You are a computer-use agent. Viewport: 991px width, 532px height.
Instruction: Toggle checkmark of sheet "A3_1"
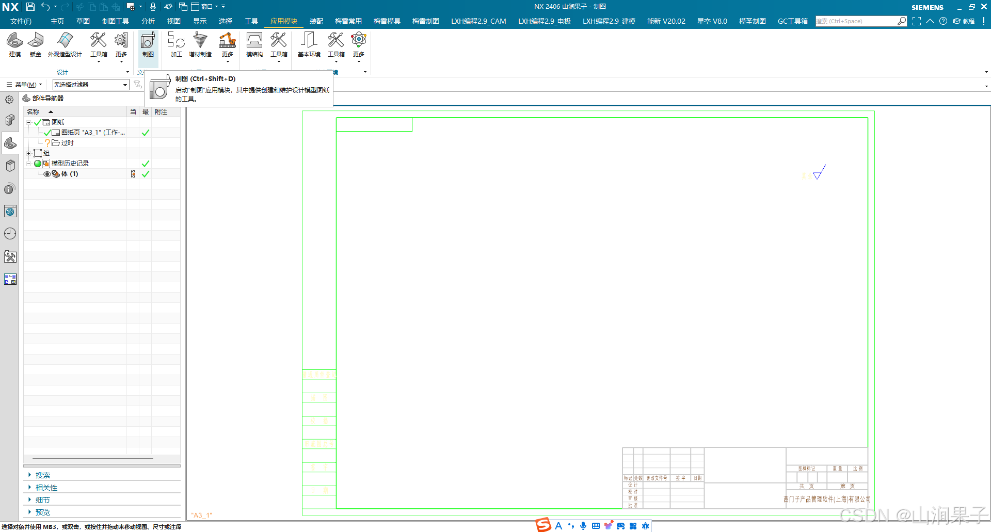(x=47, y=133)
